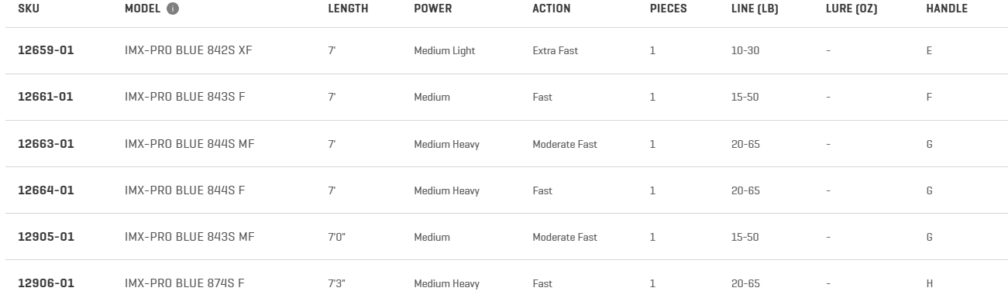Screen dimensions: 1008x305
Task: Click IMX-PRO BLUE 842S XF model name
Action: pyautogui.click(x=188, y=50)
